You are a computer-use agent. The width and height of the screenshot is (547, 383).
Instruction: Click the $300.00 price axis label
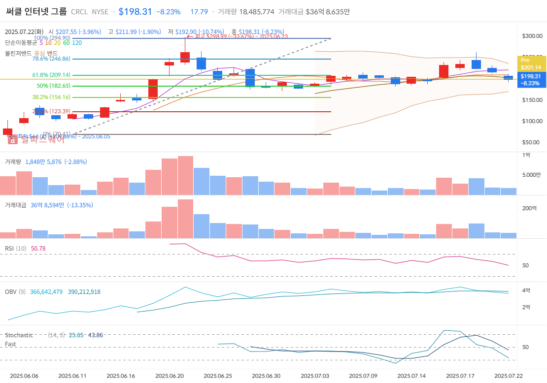pyautogui.click(x=532, y=36)
